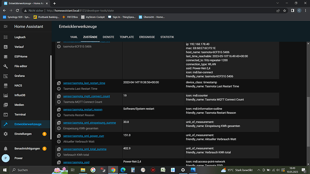Open sensor.tasmota_sml_power_curr entity link
The width and height of the screenshot is (310, 174).
[84, 136]
